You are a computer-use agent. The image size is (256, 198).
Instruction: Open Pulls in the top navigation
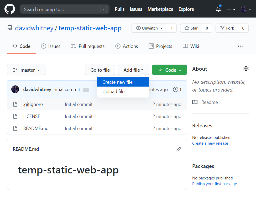pos(119,9)
